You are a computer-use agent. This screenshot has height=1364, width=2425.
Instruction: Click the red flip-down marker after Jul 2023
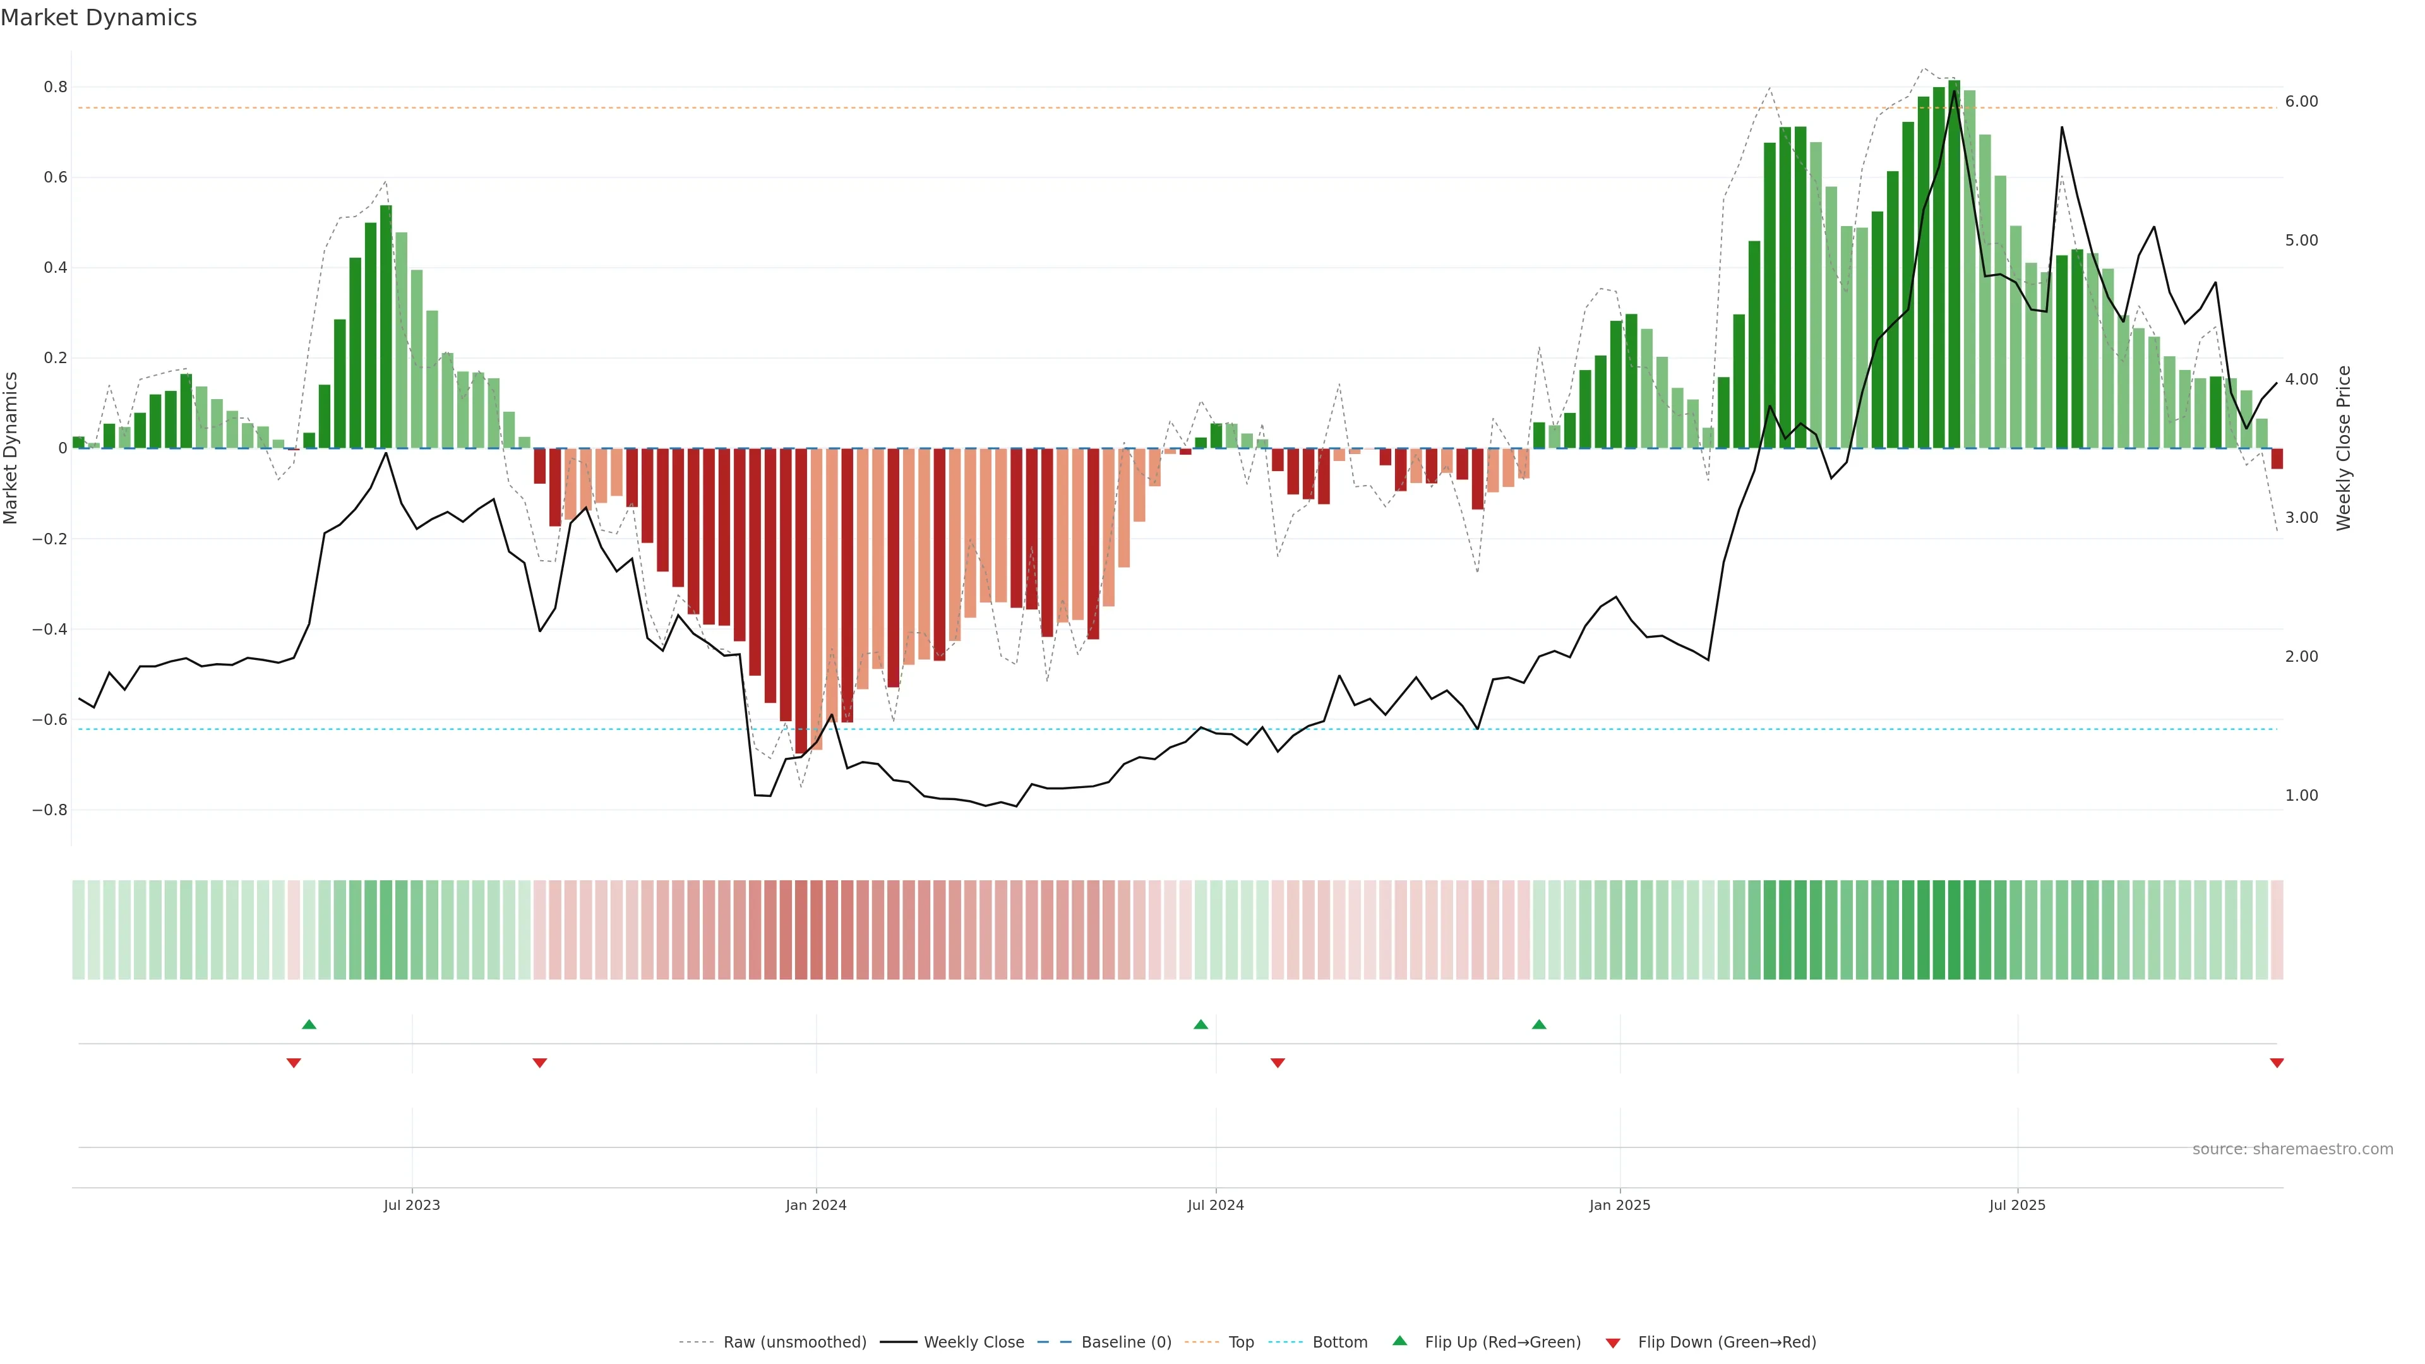coord(539,1063)
